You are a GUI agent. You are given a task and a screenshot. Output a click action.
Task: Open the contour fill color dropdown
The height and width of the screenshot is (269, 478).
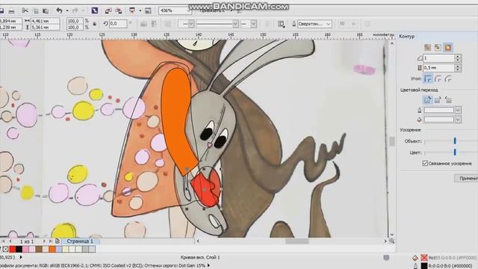pos(458,120)
